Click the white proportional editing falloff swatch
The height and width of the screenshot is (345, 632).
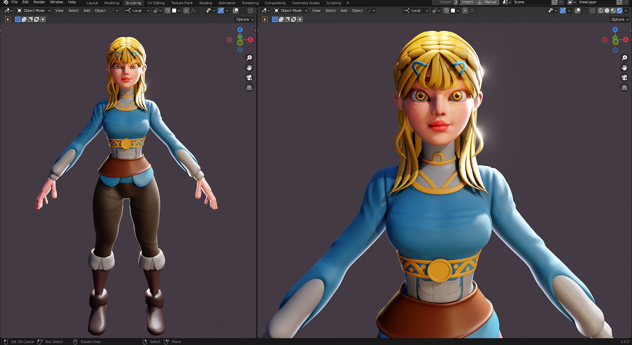(x=174, y=11)
